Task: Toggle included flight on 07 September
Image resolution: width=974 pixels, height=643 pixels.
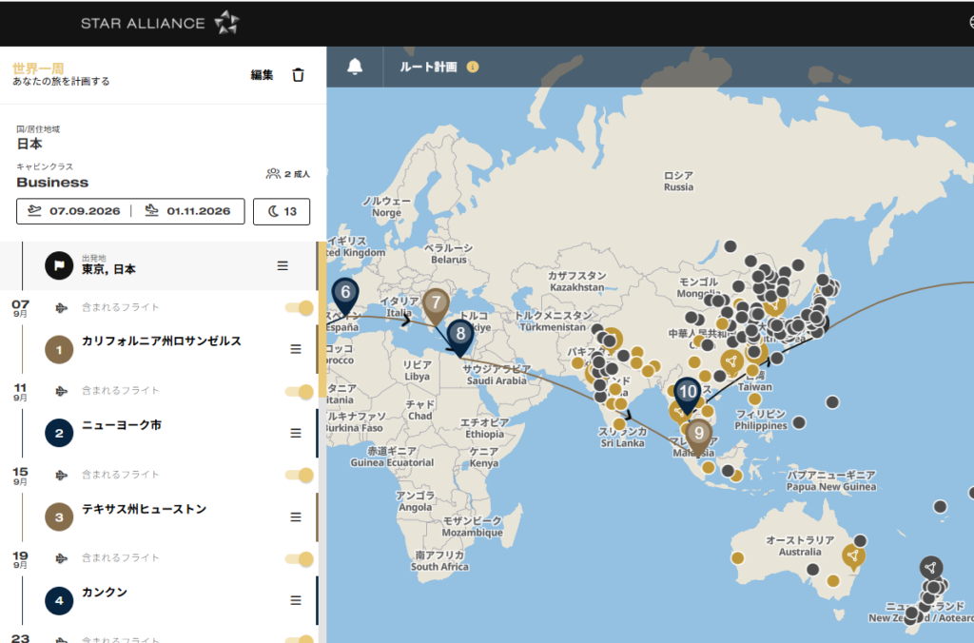Action: [300, 307]
